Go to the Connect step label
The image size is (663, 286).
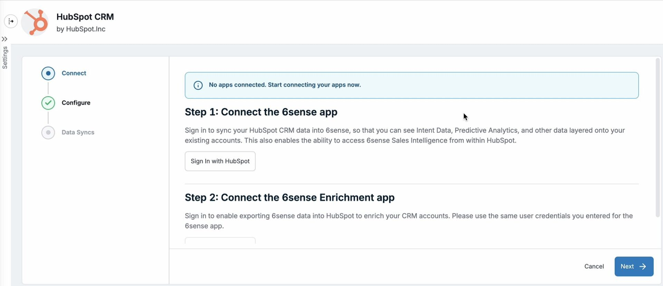pos(74,73)
